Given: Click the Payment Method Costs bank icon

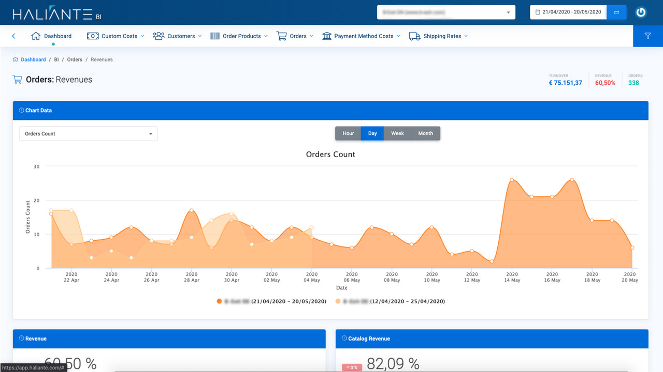Looking at the screenshot, I should click(327, 36).
